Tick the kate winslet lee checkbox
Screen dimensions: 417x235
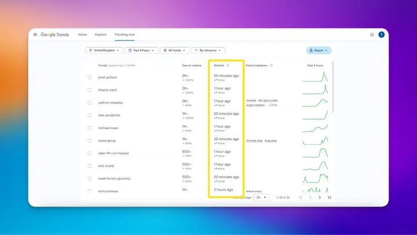coord(90,115)
